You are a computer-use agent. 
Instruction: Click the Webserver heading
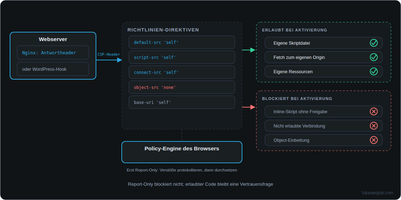[x=53, y=39]
